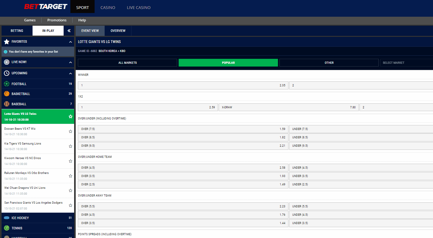Click the ice hockey icon
This screenshot has height=238, width=433.
7,218
